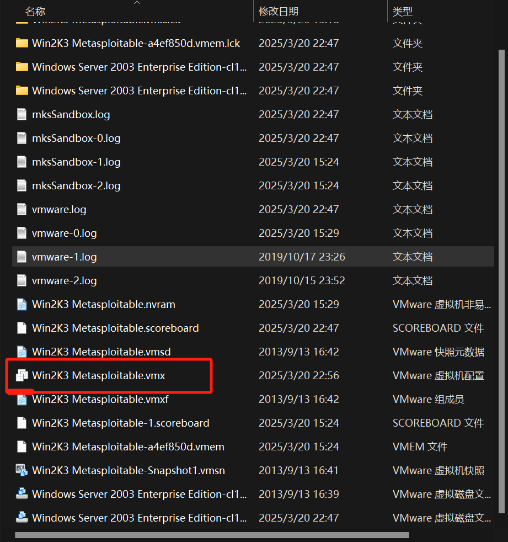Click the a4ef850d.vmem file icon
The image size is (508, 542).
[22, 447]
